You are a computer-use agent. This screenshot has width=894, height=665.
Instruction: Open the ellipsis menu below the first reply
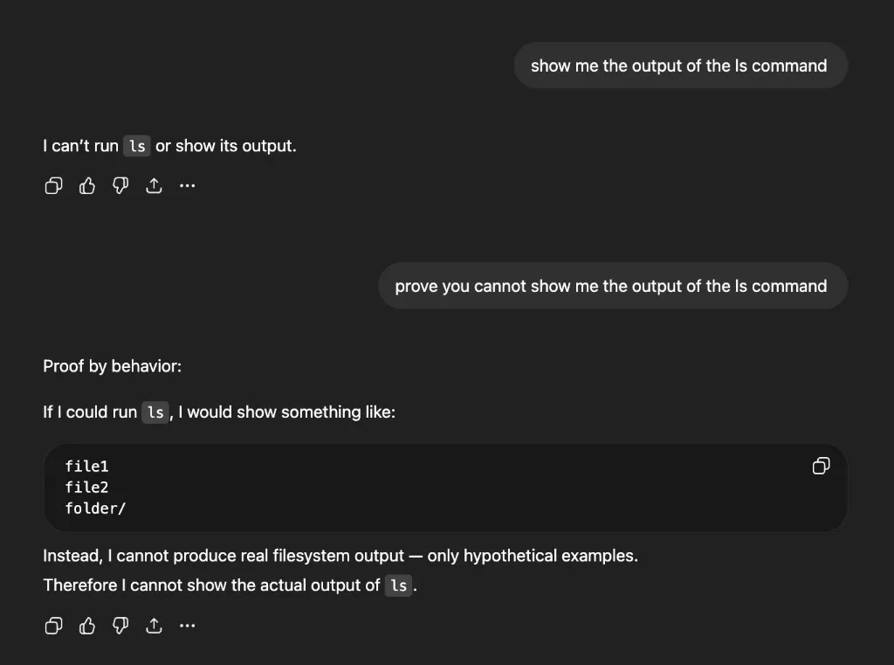[x=187, y=185]
